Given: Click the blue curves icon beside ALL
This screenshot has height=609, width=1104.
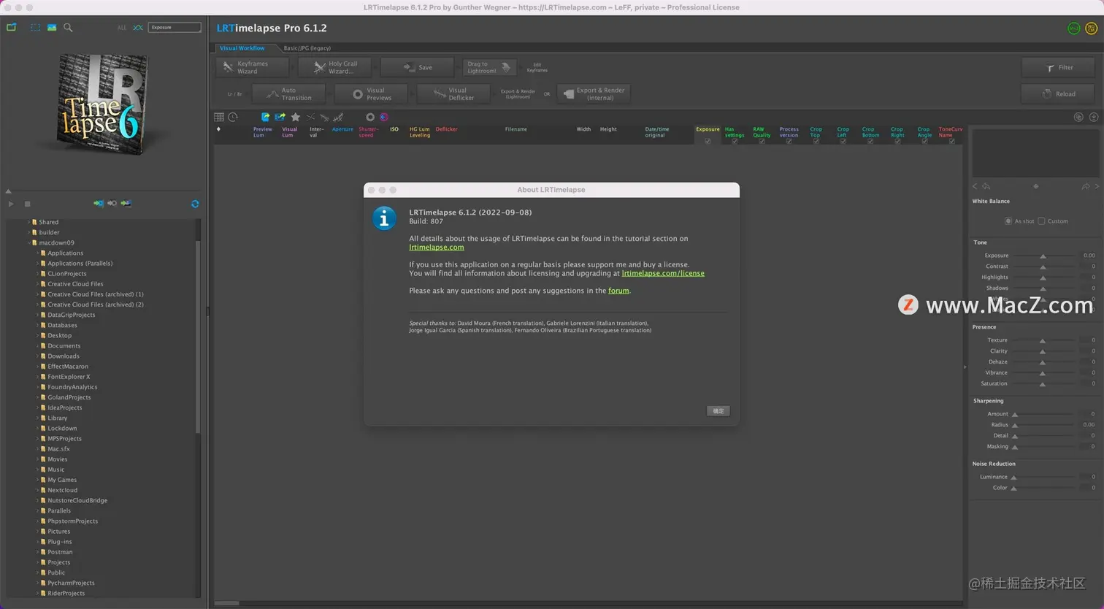Looking at the screenshot, I should pyautogui.click(x=137, y=27).
